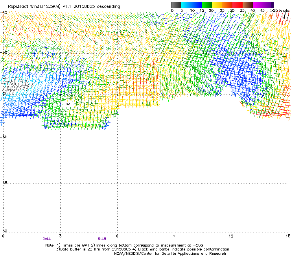Click the plot title 'Rapidscat Winds(12.5KM)'
Screen dimensions: 291x256
(34, 7)
